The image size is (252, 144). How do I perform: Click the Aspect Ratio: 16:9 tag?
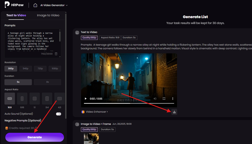110,37
